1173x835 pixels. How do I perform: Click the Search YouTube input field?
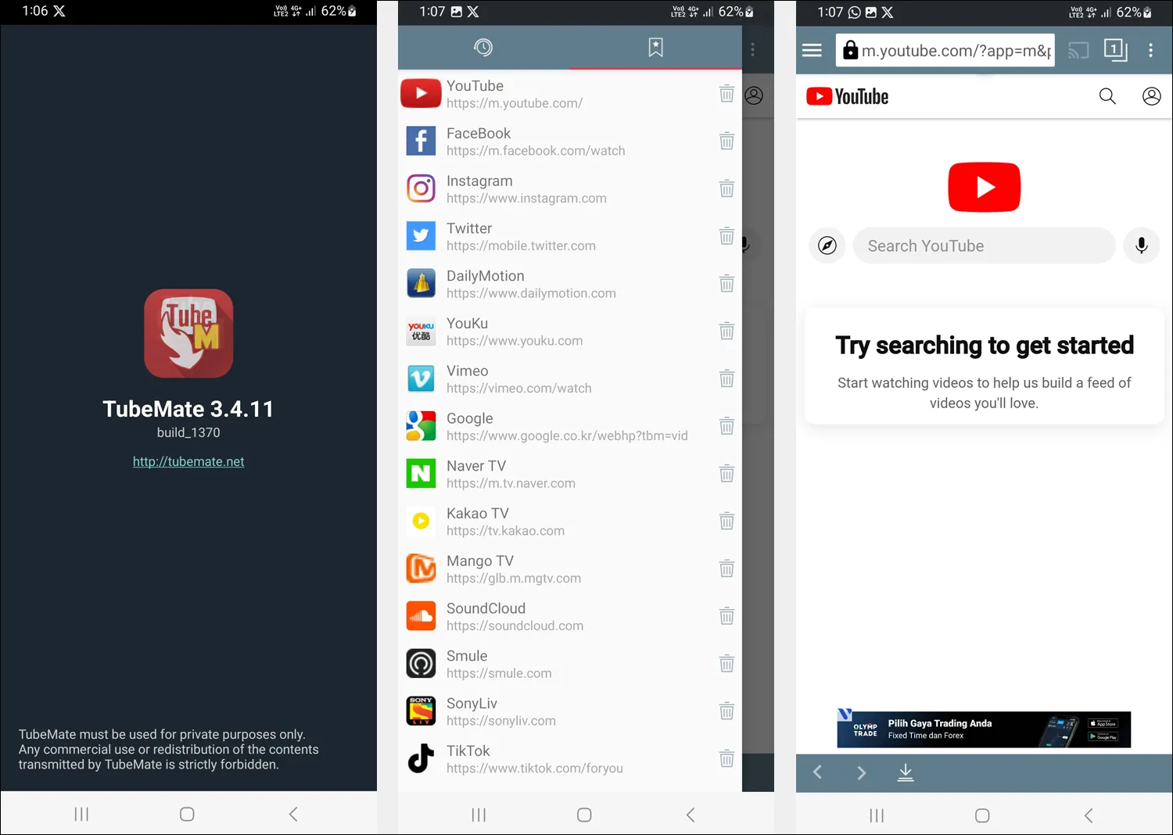tap(984, 245)
